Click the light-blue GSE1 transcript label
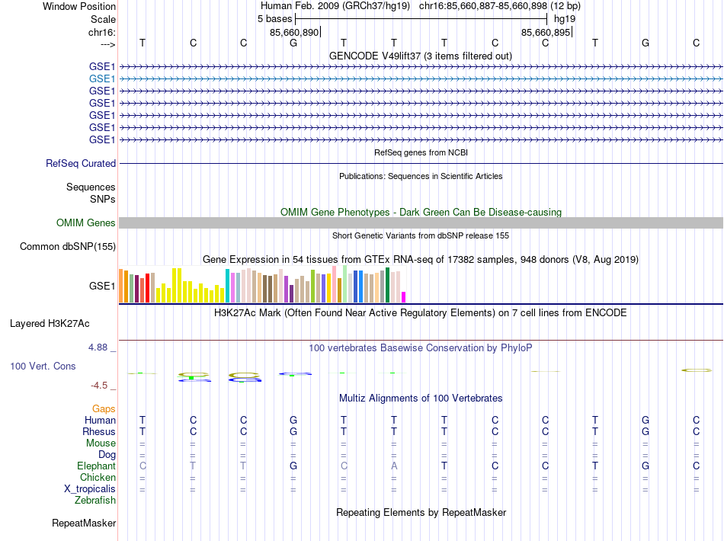This screenshot has width=724, height=541. 102,79
